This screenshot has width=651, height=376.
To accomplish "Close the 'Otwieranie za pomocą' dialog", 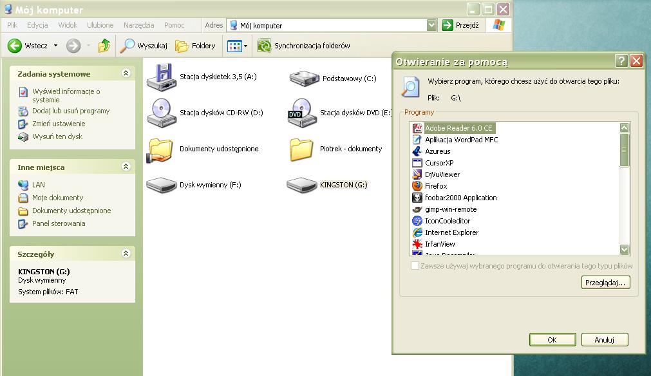I will tap(636, 61).
